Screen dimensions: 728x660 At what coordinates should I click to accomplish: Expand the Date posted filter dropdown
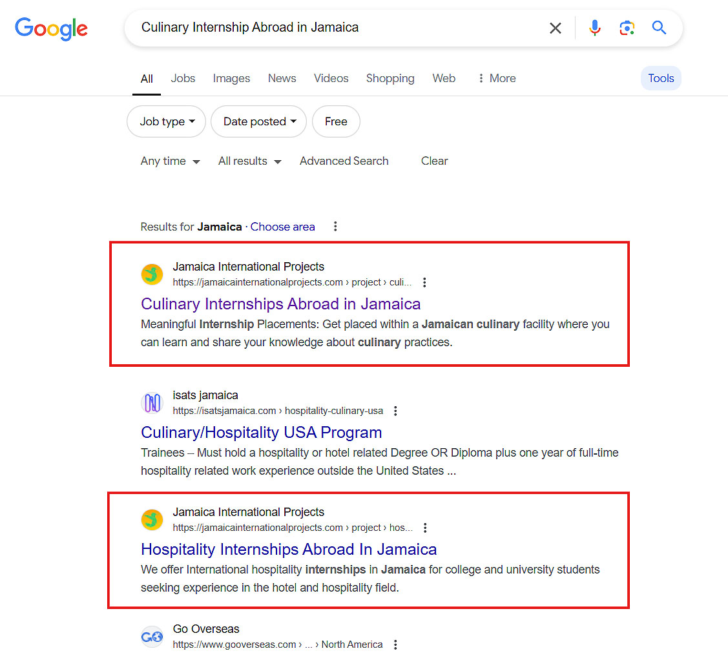[x=258, y=121]
